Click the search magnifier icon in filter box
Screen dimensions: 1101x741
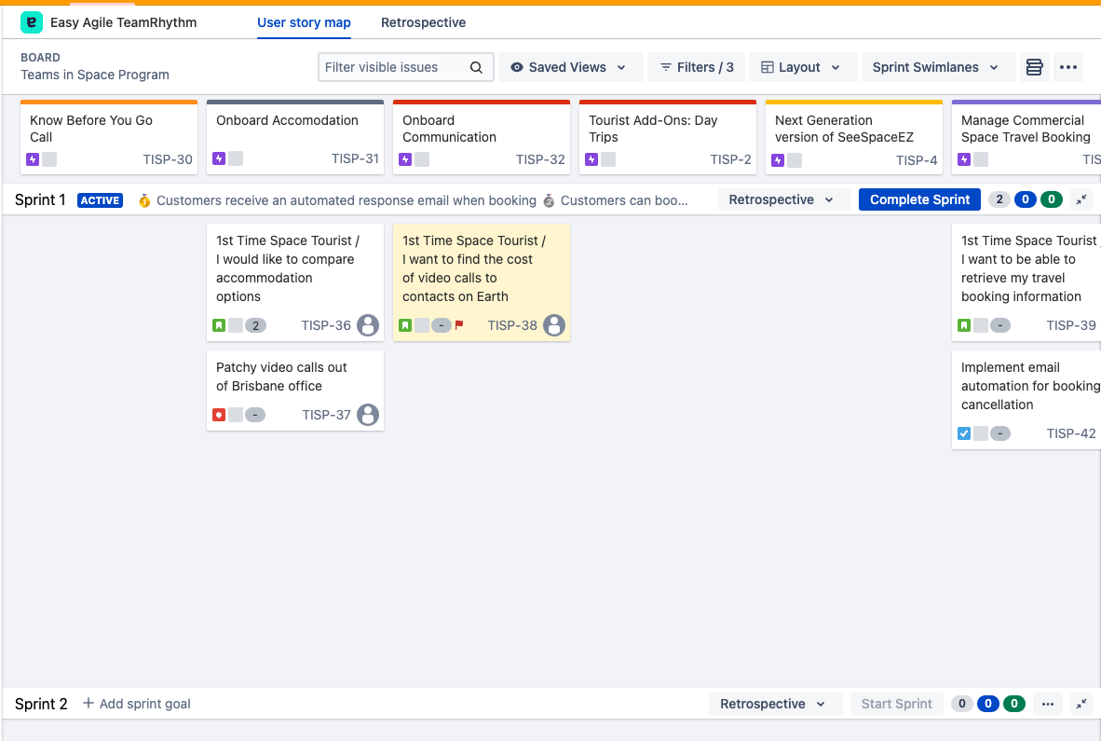tap(476, 67)
